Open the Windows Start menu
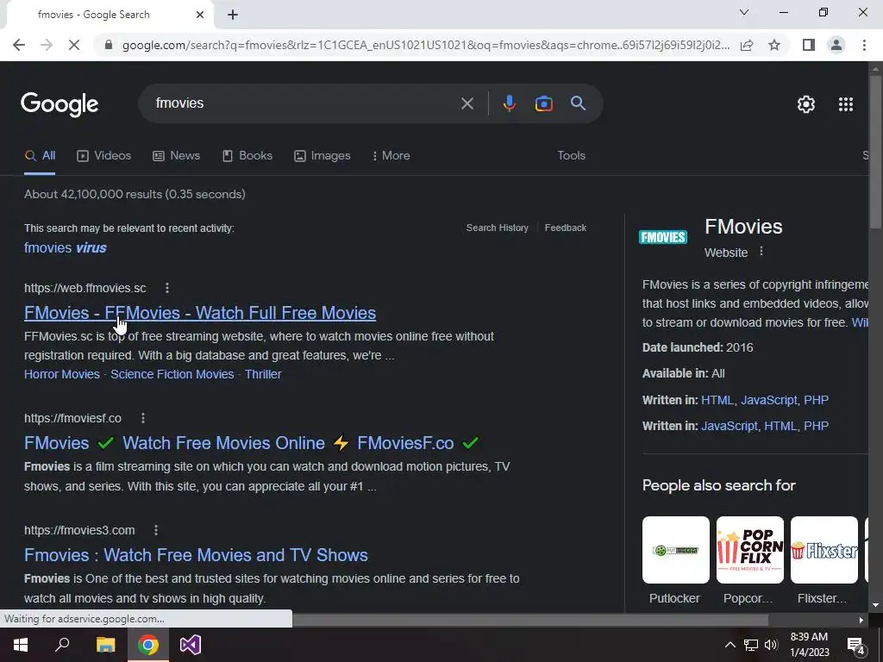The image size is (883, 662). 21,645
